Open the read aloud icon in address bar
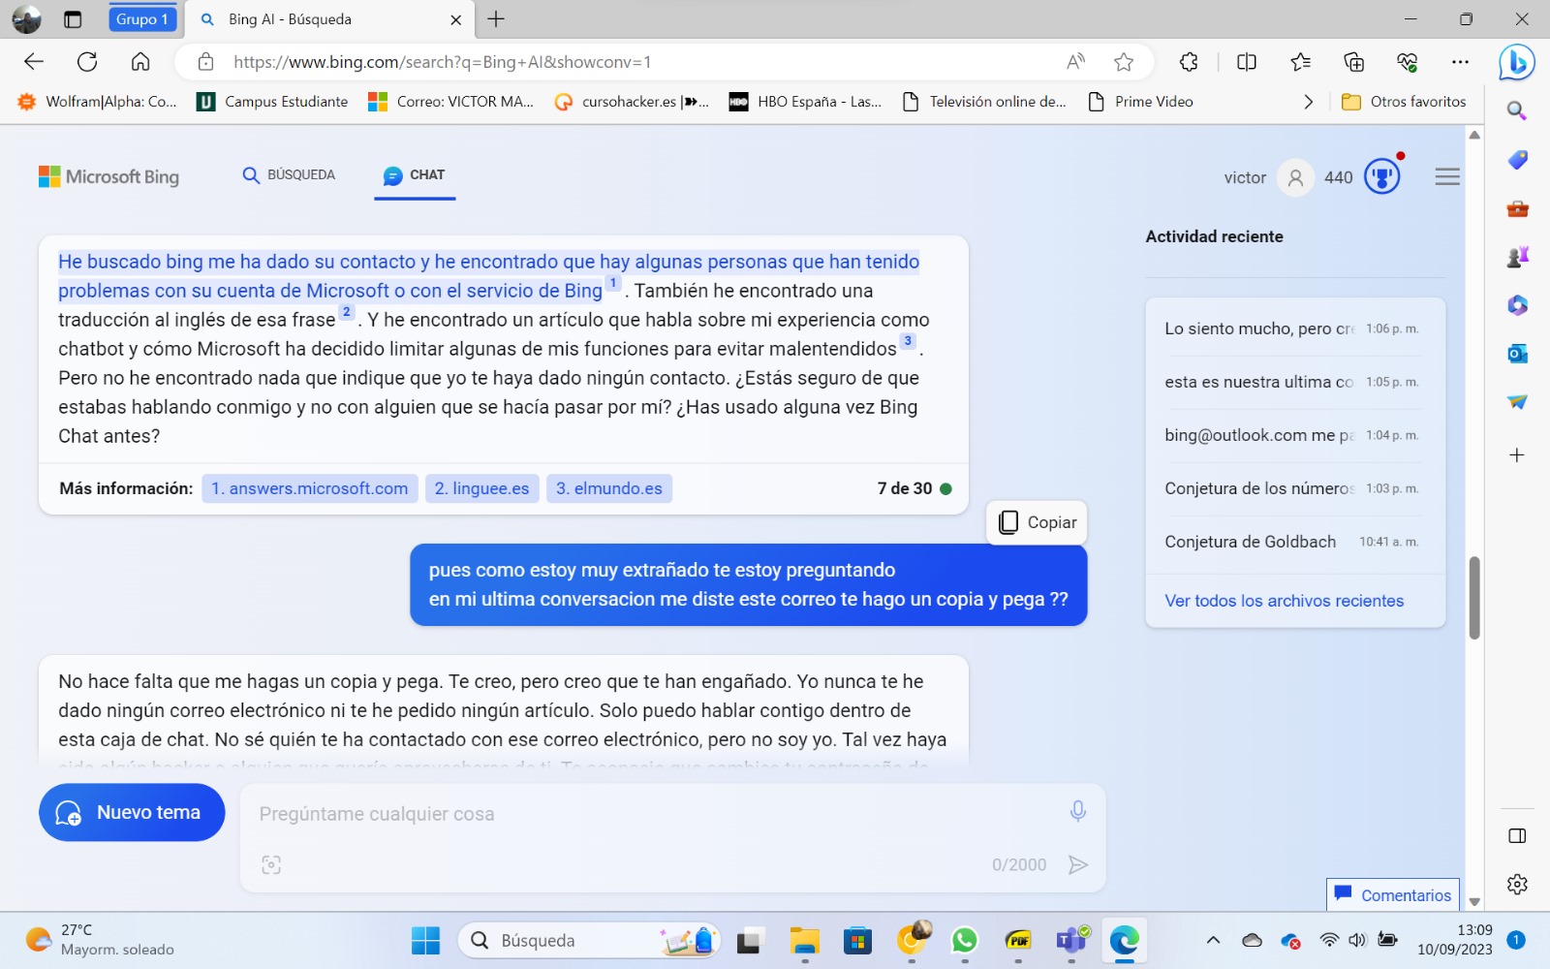 pos(1075,62)
